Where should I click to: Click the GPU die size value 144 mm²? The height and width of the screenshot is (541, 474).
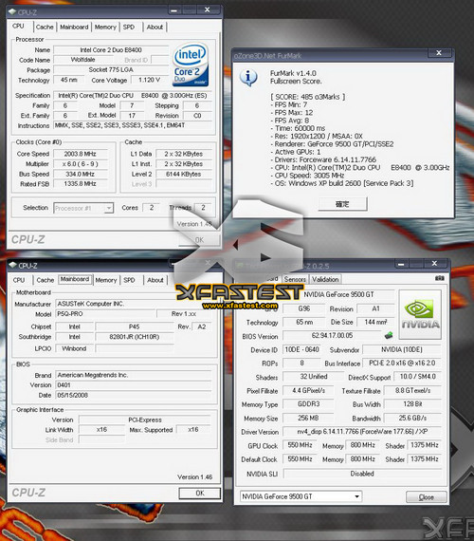click(376, 322)
